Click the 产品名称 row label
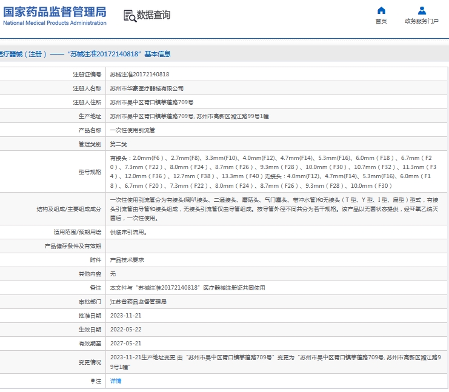This screenshot has height=392, width=449. 90,130
